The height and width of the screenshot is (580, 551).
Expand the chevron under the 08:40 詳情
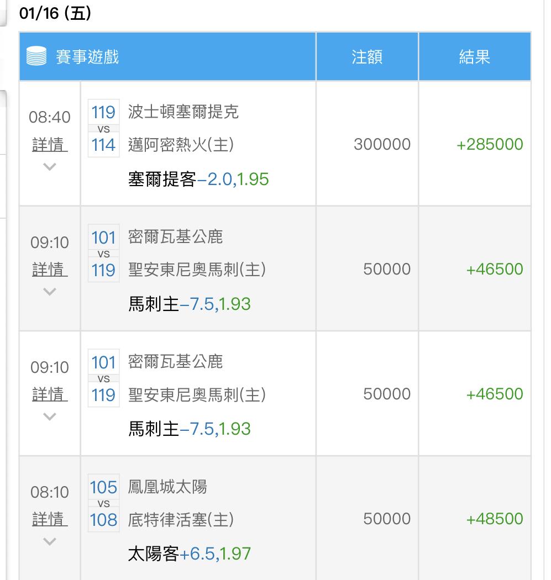[50, 166]
